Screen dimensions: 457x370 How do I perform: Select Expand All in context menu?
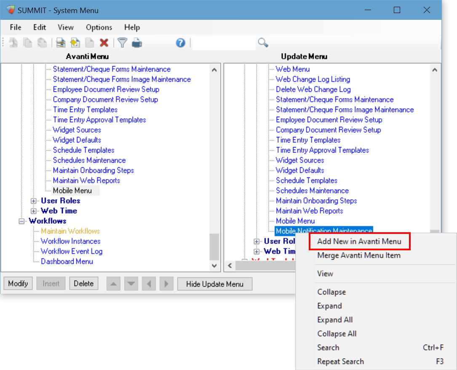click(335, 319)
